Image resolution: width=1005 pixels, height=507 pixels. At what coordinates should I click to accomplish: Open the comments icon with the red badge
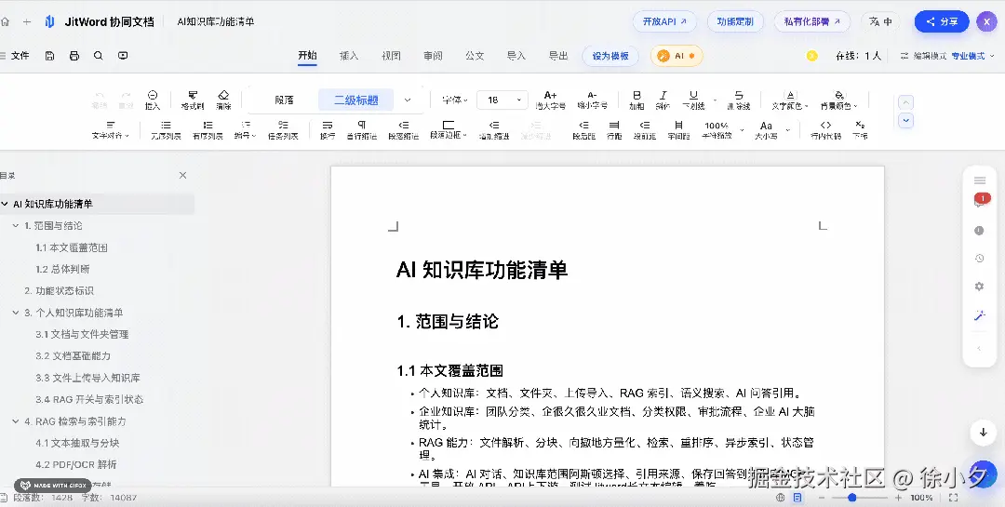pyautogui.click(x=980, y=201)
